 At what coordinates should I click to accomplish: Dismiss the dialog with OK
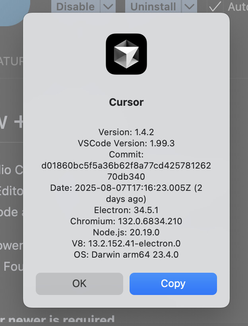(x=79, y=284)
